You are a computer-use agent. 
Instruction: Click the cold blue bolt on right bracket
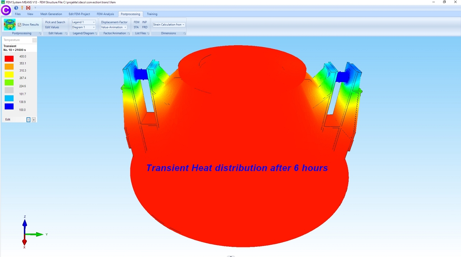click(342, 77)
